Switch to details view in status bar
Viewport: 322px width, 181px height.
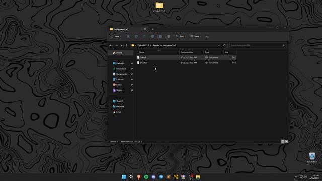(x=283, y=142)
